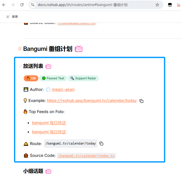This screenshot has height=175, width=182.
Task: Reload the current page
Action: click(22, 5)
